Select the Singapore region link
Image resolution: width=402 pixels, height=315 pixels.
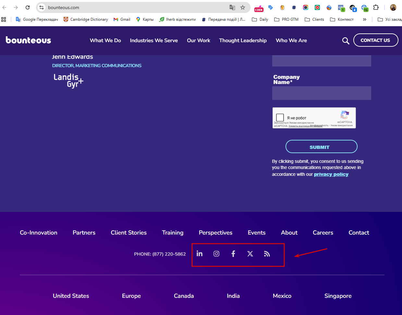coord(338,296)
